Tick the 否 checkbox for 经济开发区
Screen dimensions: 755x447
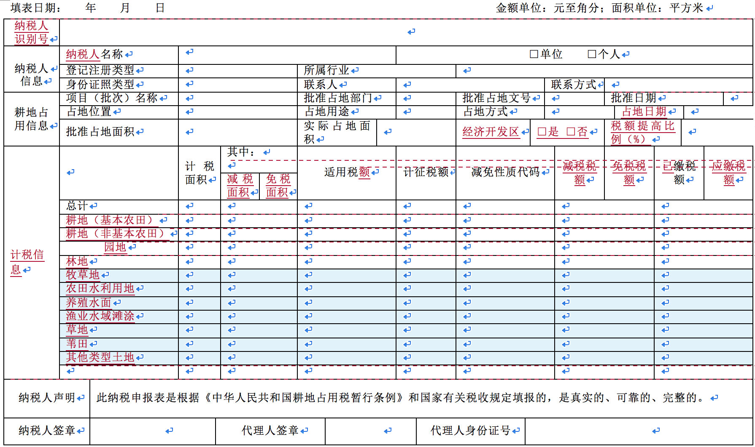[x=571, y=132]
